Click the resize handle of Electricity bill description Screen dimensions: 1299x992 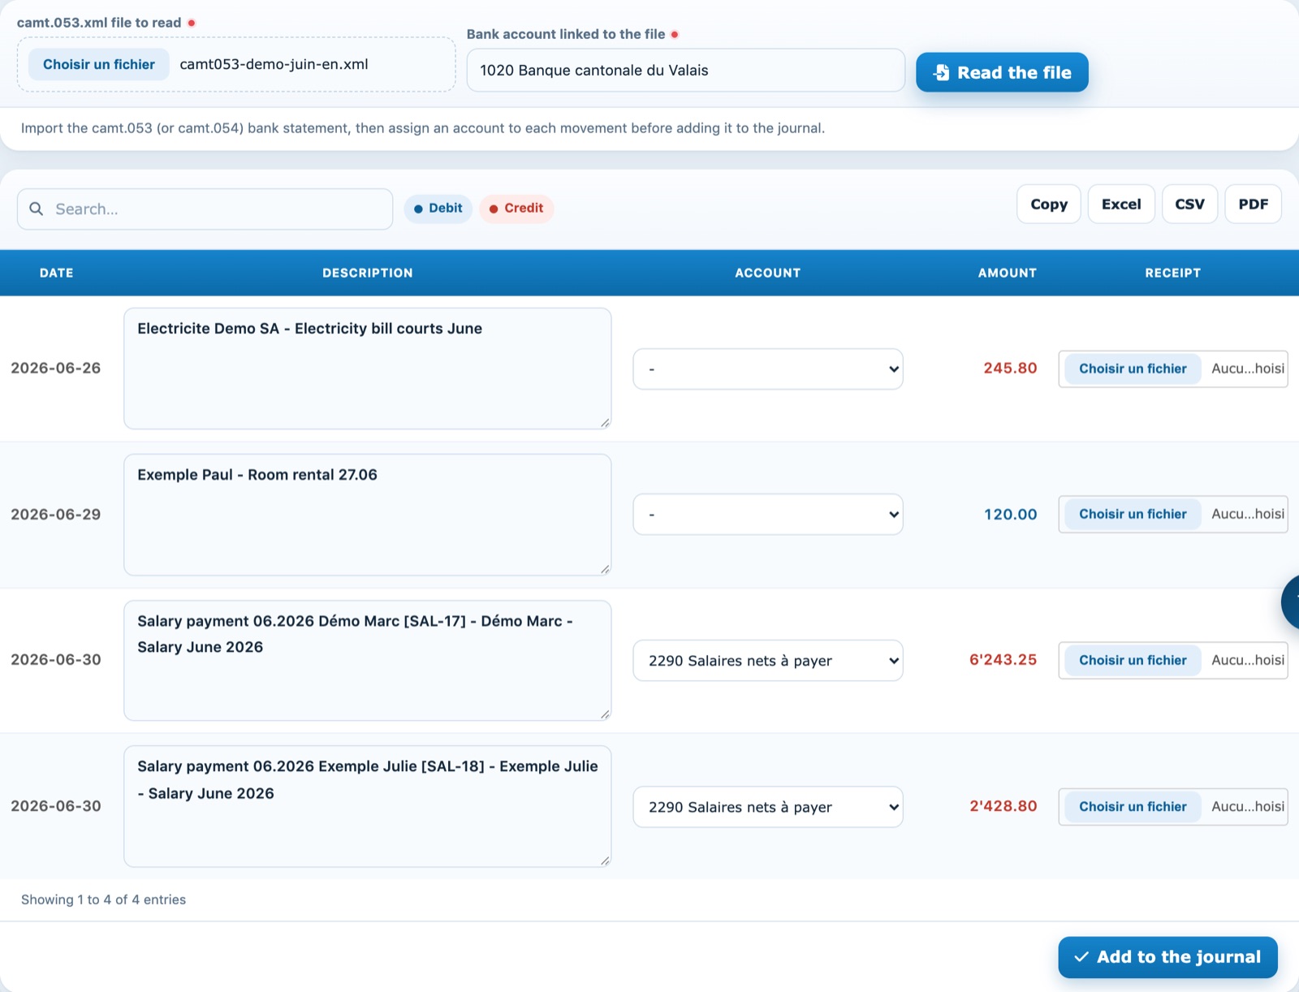605,422
